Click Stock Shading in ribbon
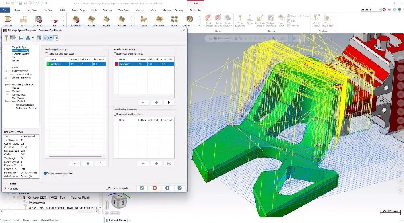Screen dimensions: 404x223 coord(208,20)
